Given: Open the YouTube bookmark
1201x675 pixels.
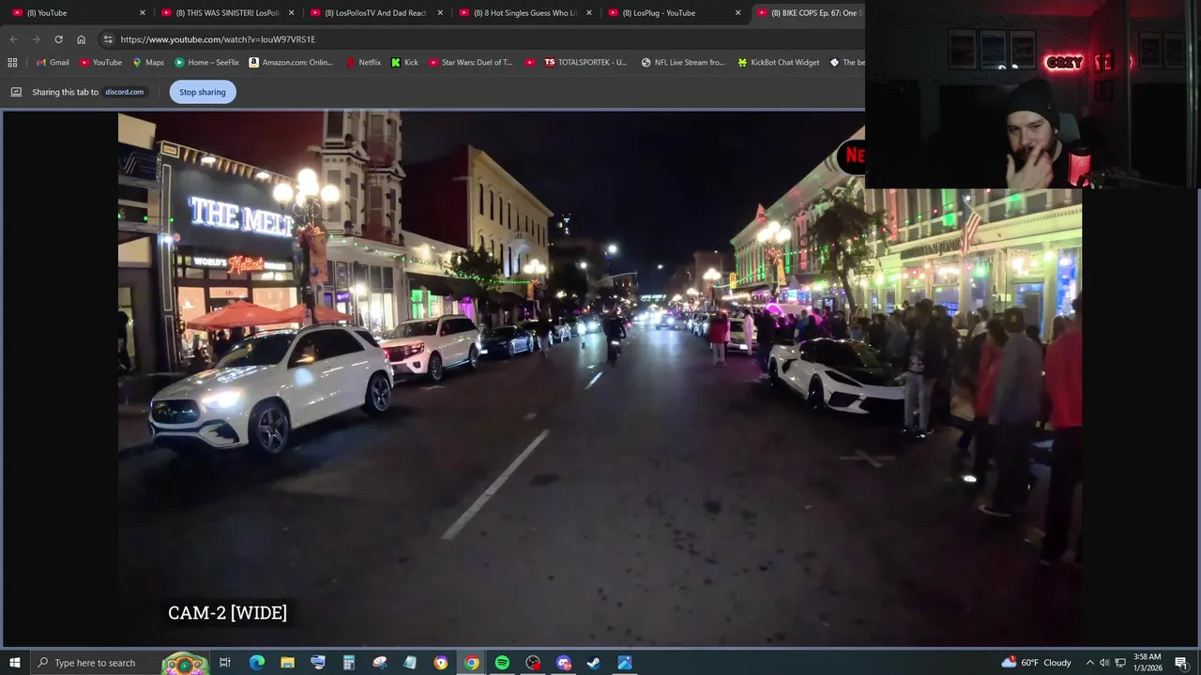Looking at the screenshot, I should point(100,63).
